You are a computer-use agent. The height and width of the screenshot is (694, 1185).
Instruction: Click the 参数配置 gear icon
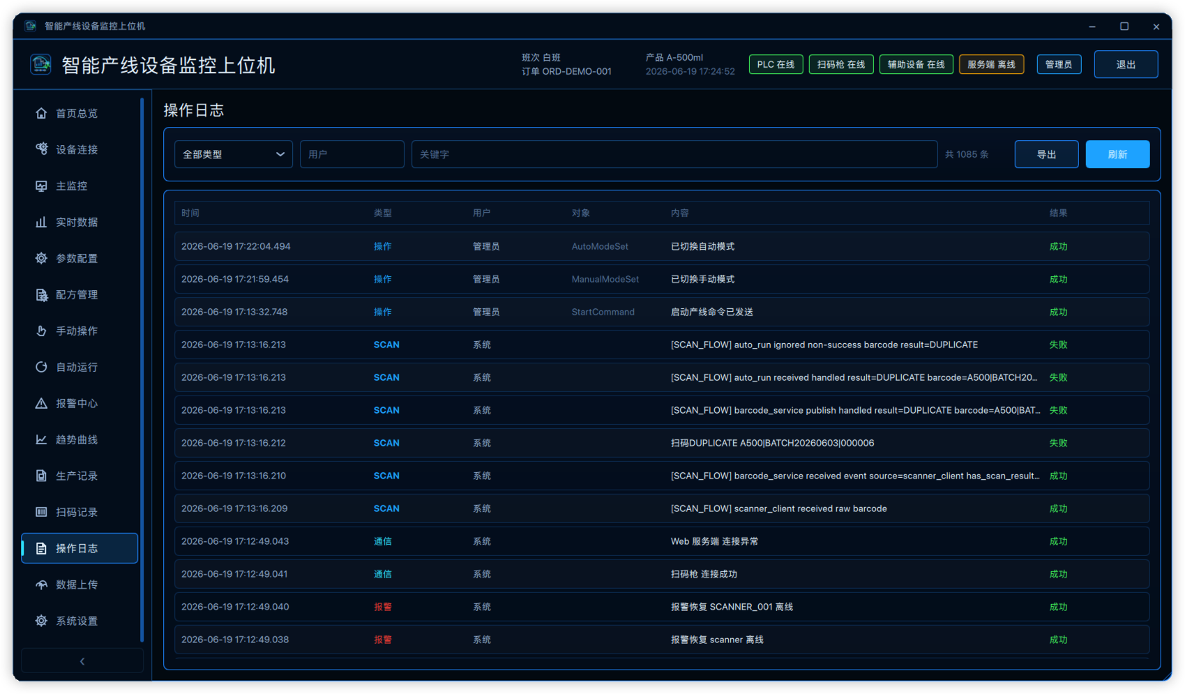[41, 258]
